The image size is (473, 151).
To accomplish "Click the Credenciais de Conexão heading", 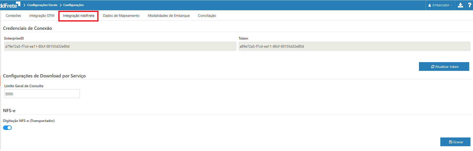I will (27, 28).
